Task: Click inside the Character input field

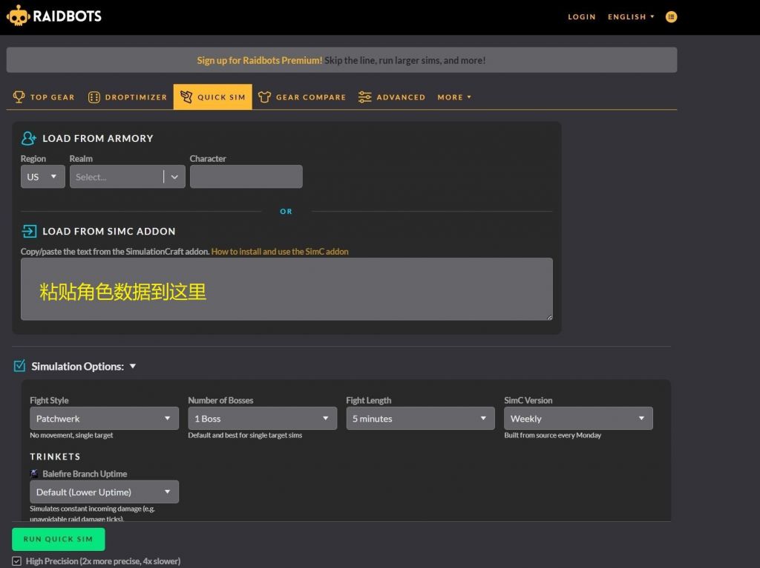Action: 246,177
